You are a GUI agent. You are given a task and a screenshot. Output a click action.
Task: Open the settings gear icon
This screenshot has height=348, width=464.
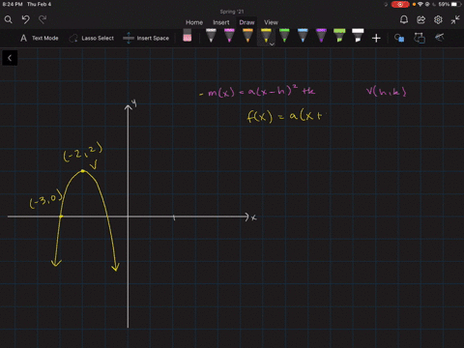[x=438, y=20]
